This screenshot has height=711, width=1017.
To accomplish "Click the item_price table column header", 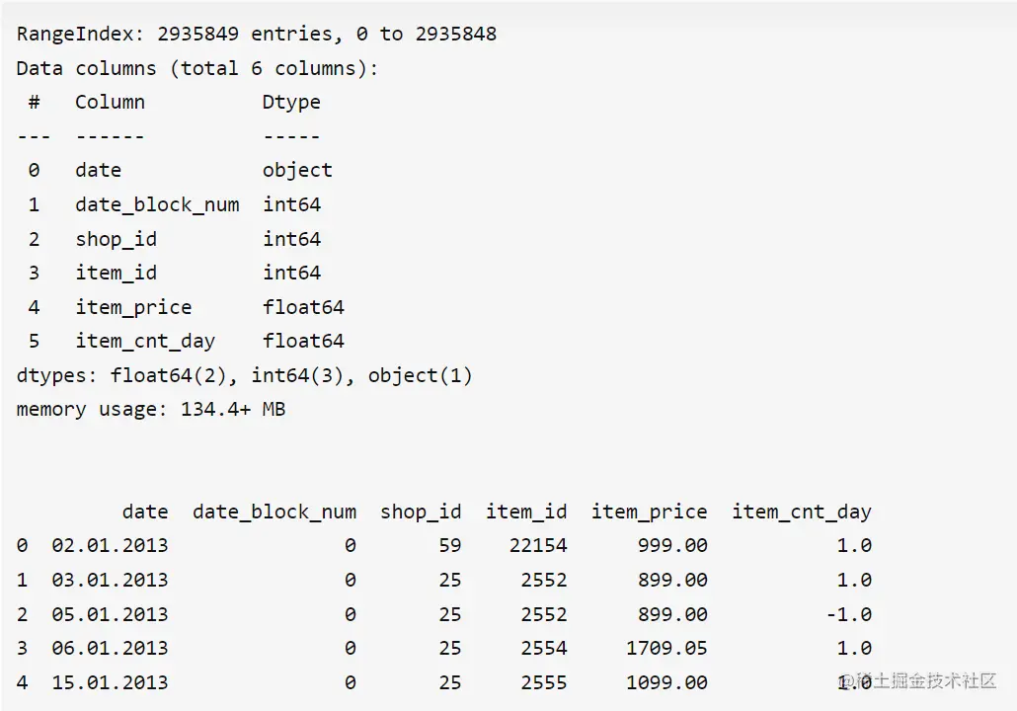I will (649, 512).
